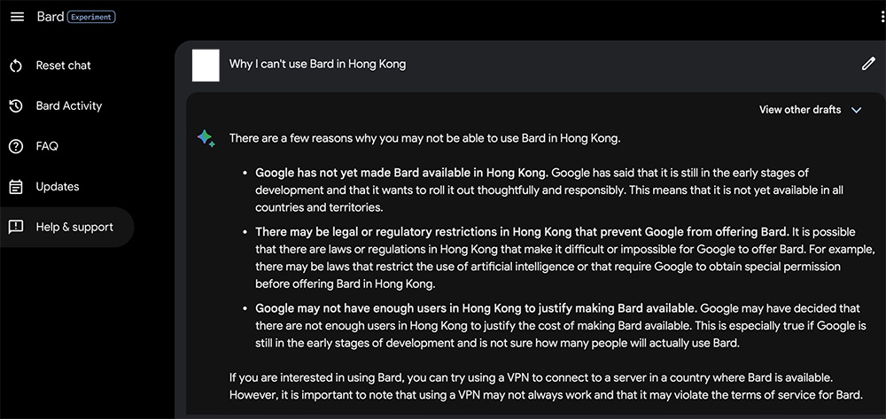Image resolution: width=886 pixels, height=419 pixels.
Task: Edit the prompt with the pencil icon
Action: [x=868, y=64]
